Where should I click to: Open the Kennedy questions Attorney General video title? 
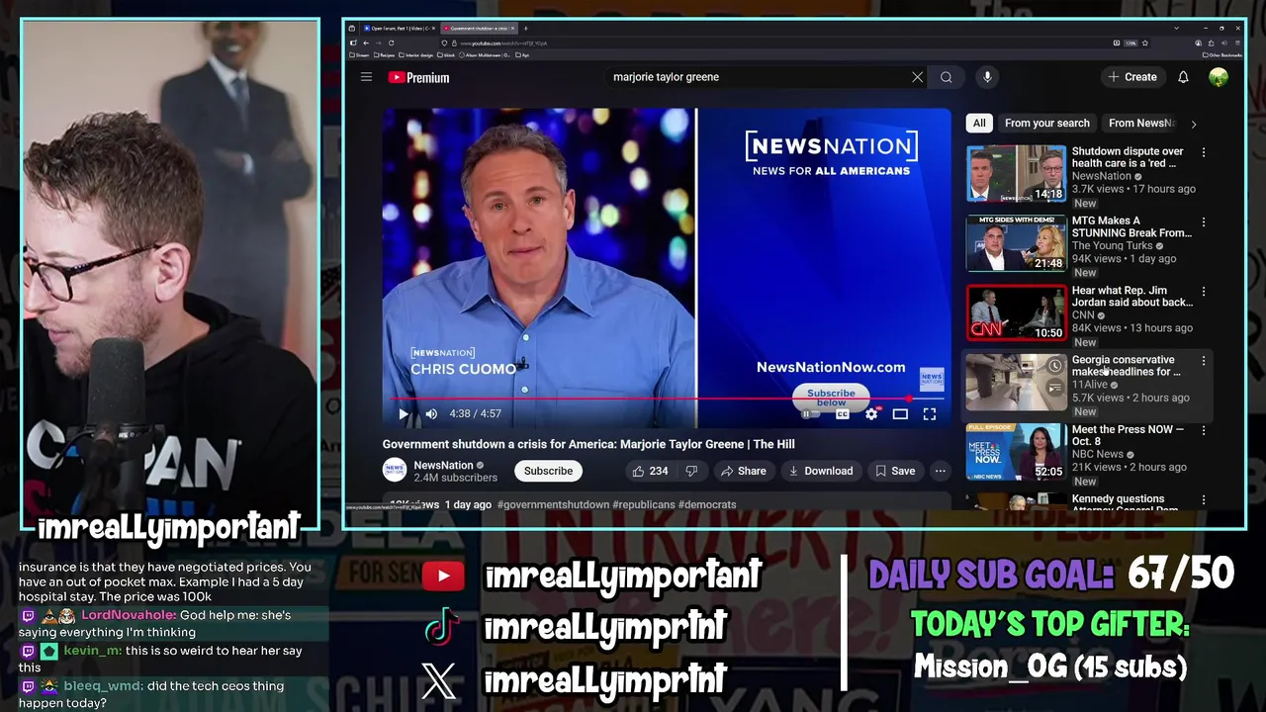point(1125,503)
